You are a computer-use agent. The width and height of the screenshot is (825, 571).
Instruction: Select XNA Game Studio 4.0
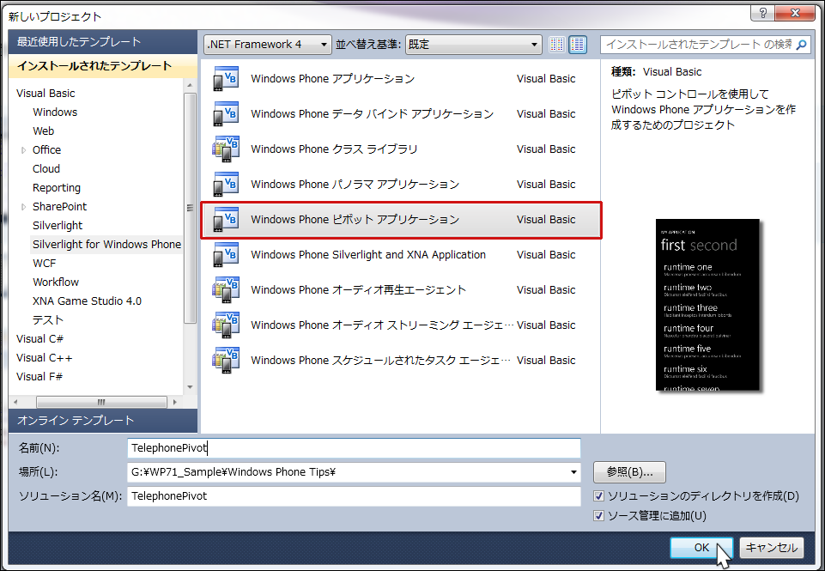coord(87,301)
